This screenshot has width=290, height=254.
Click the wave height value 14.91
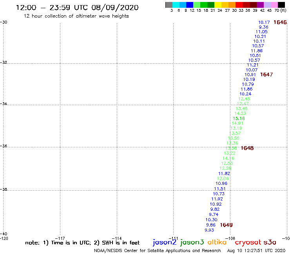coord(237,123)
